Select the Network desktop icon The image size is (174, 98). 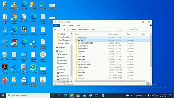[5, 43]
